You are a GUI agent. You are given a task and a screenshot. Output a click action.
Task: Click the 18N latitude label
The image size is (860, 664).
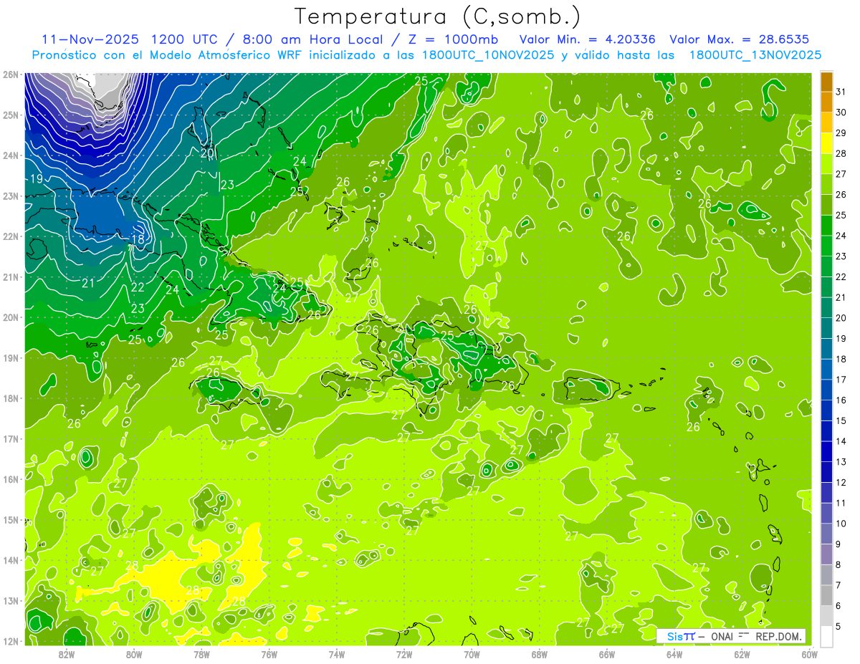(10, 398)
